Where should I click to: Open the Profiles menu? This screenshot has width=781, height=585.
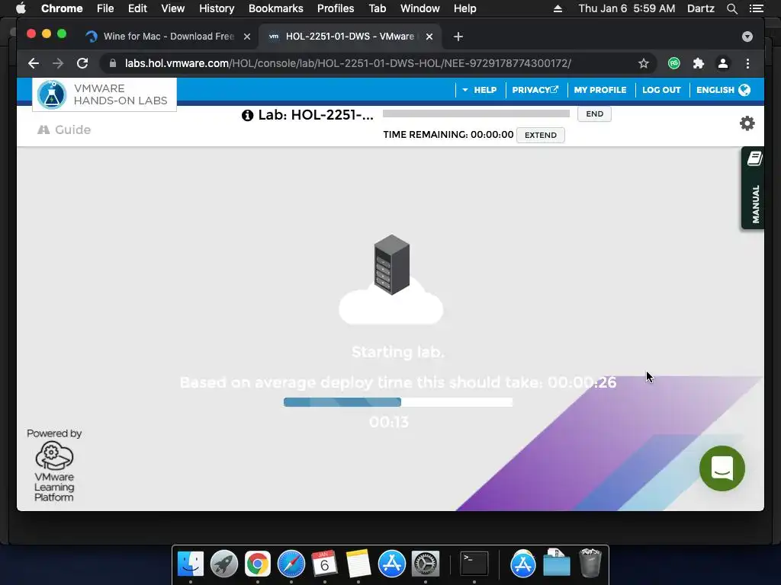(336, 8)
